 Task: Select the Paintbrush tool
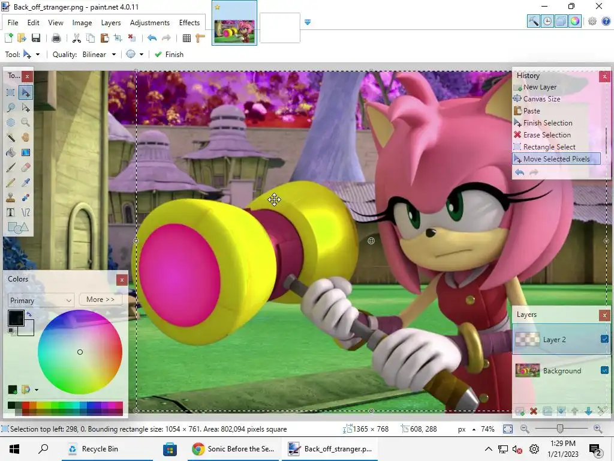(x=11, y=167)
